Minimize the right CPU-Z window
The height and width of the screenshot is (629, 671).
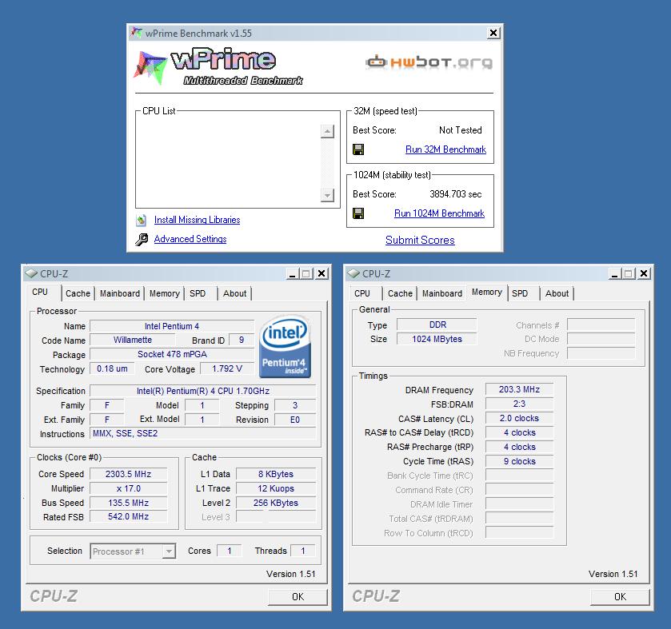click(x=614, y=273)
